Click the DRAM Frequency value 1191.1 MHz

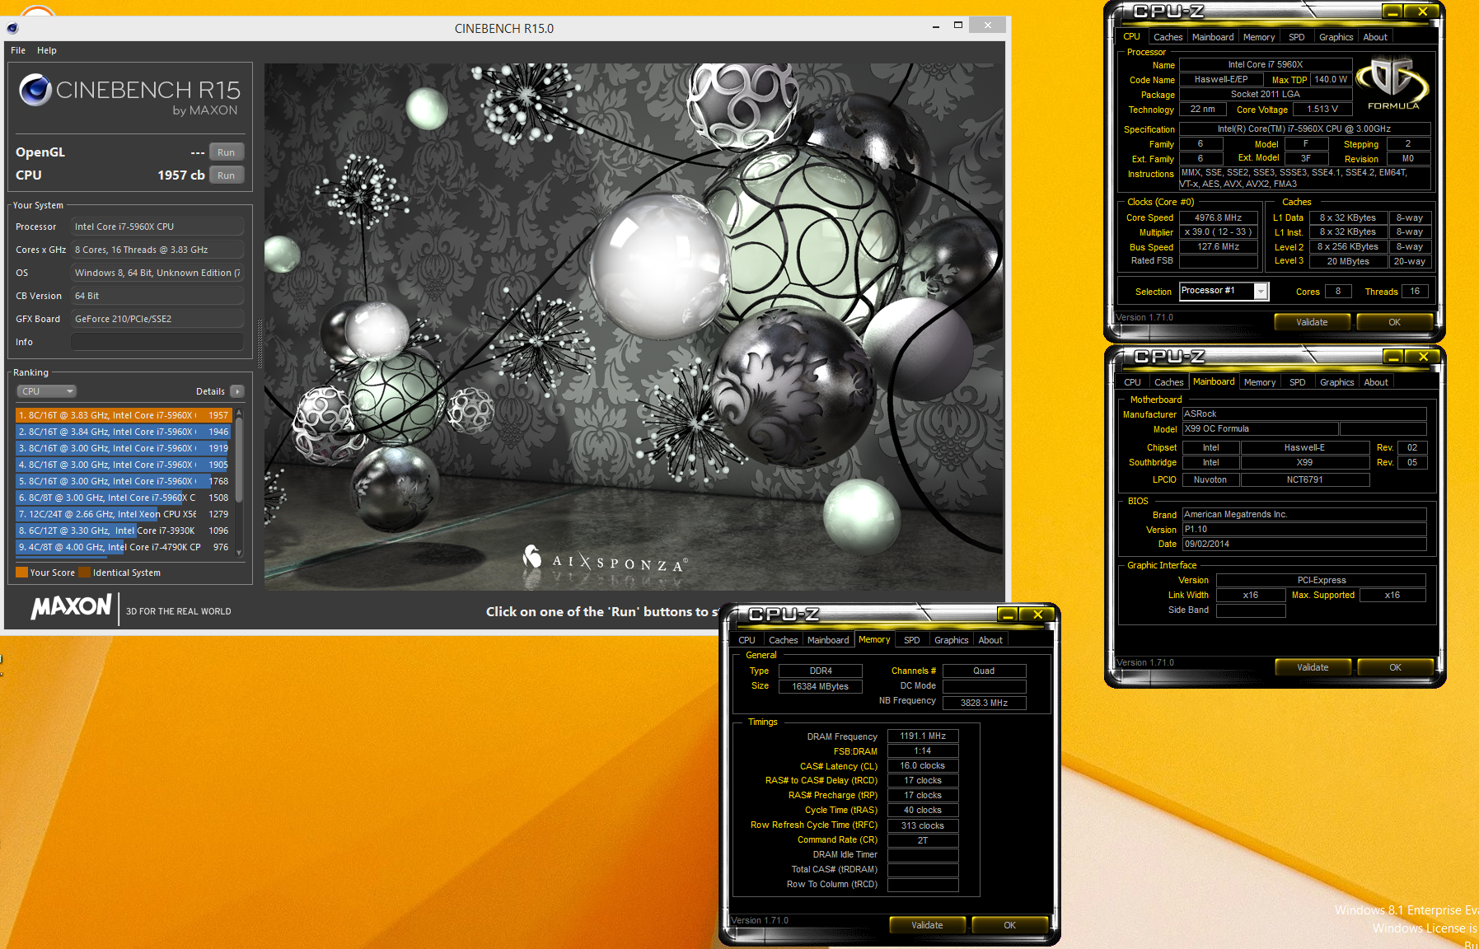point(923,736)
